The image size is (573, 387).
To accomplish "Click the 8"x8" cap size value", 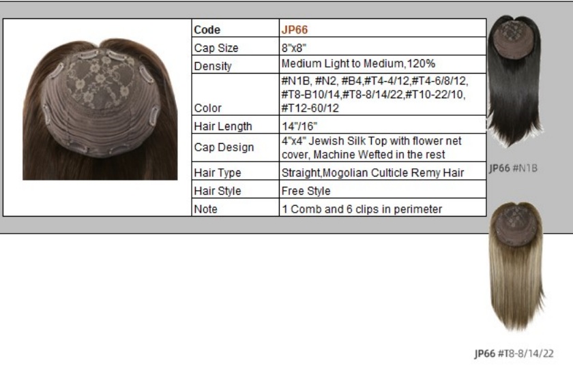I will [295, 48].
